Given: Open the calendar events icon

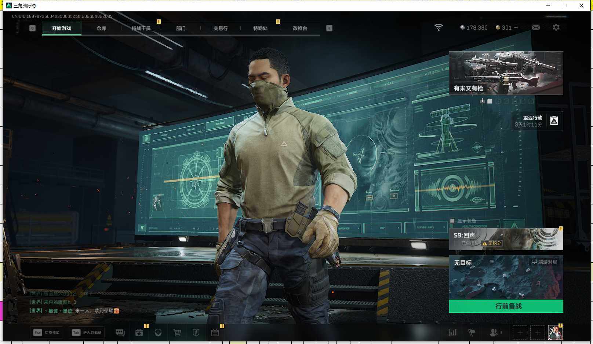Looking at the screenshot, I should point(215,332).
